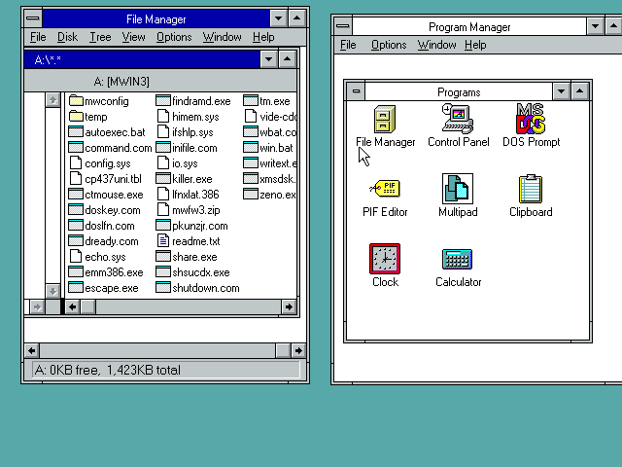Open the Tree menu in File Manager
This screenshot has height=467, width=622.
coord(100,37)
